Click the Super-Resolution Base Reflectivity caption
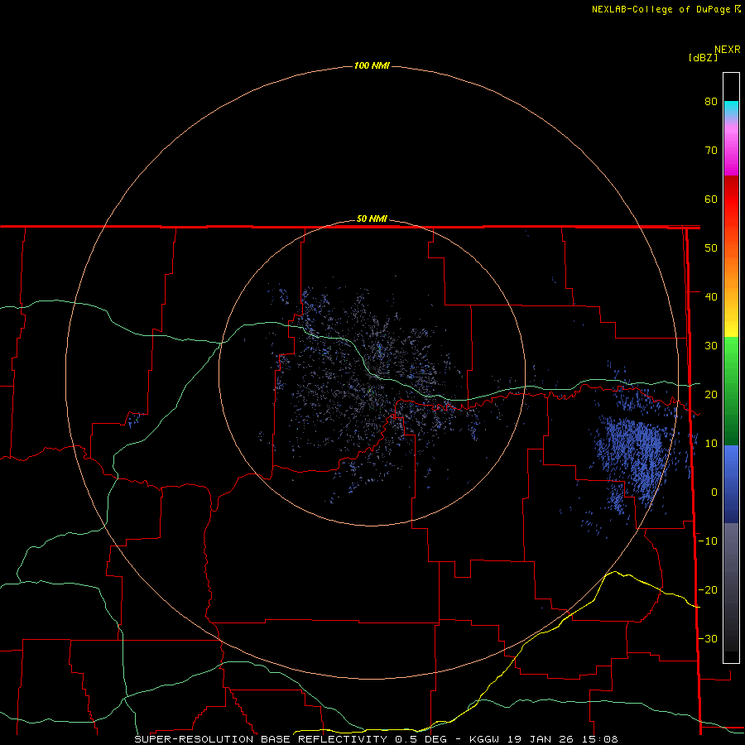 pyautogui.click(x=377, y=739)
